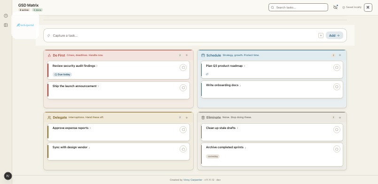Click the tech portal logo
The image size is (378, 184).
coord(25,25)
